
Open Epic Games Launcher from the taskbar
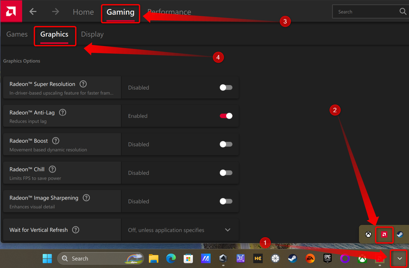tap(327, 259)
